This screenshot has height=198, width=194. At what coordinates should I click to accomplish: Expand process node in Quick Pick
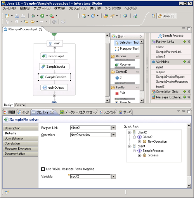point(139,155)
